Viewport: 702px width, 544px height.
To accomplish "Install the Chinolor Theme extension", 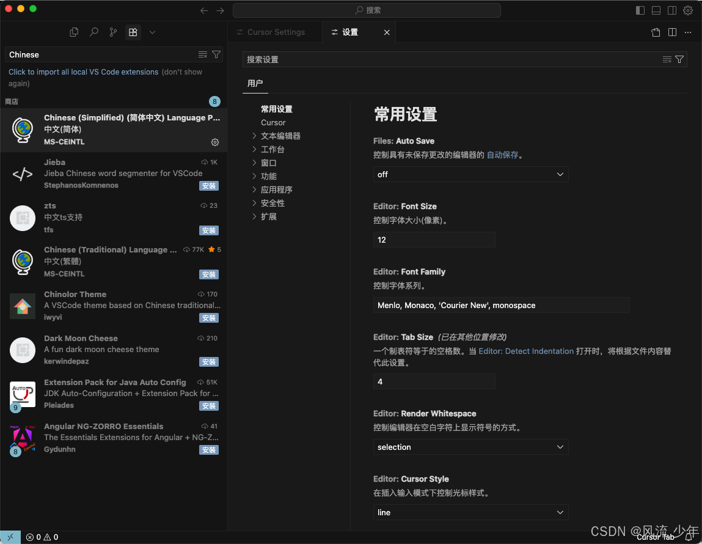I will click(208, 318).
